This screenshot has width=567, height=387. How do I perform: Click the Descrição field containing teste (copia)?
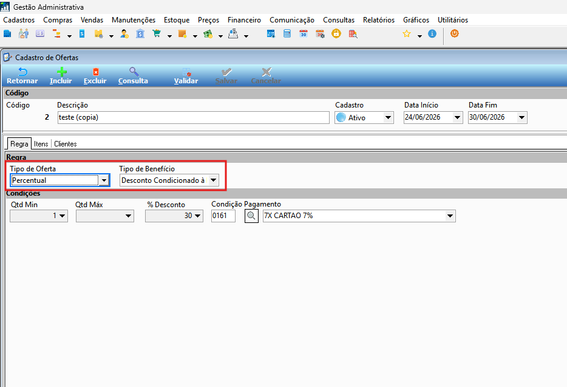194,118
